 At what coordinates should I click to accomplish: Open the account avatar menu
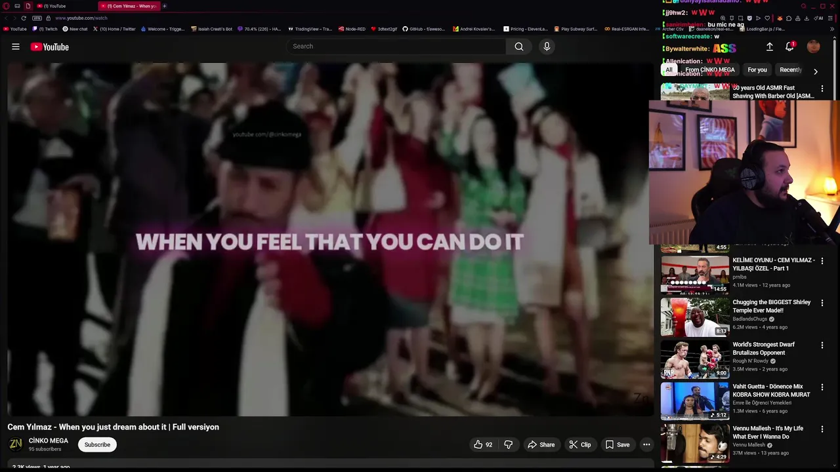tap(813, 47)
